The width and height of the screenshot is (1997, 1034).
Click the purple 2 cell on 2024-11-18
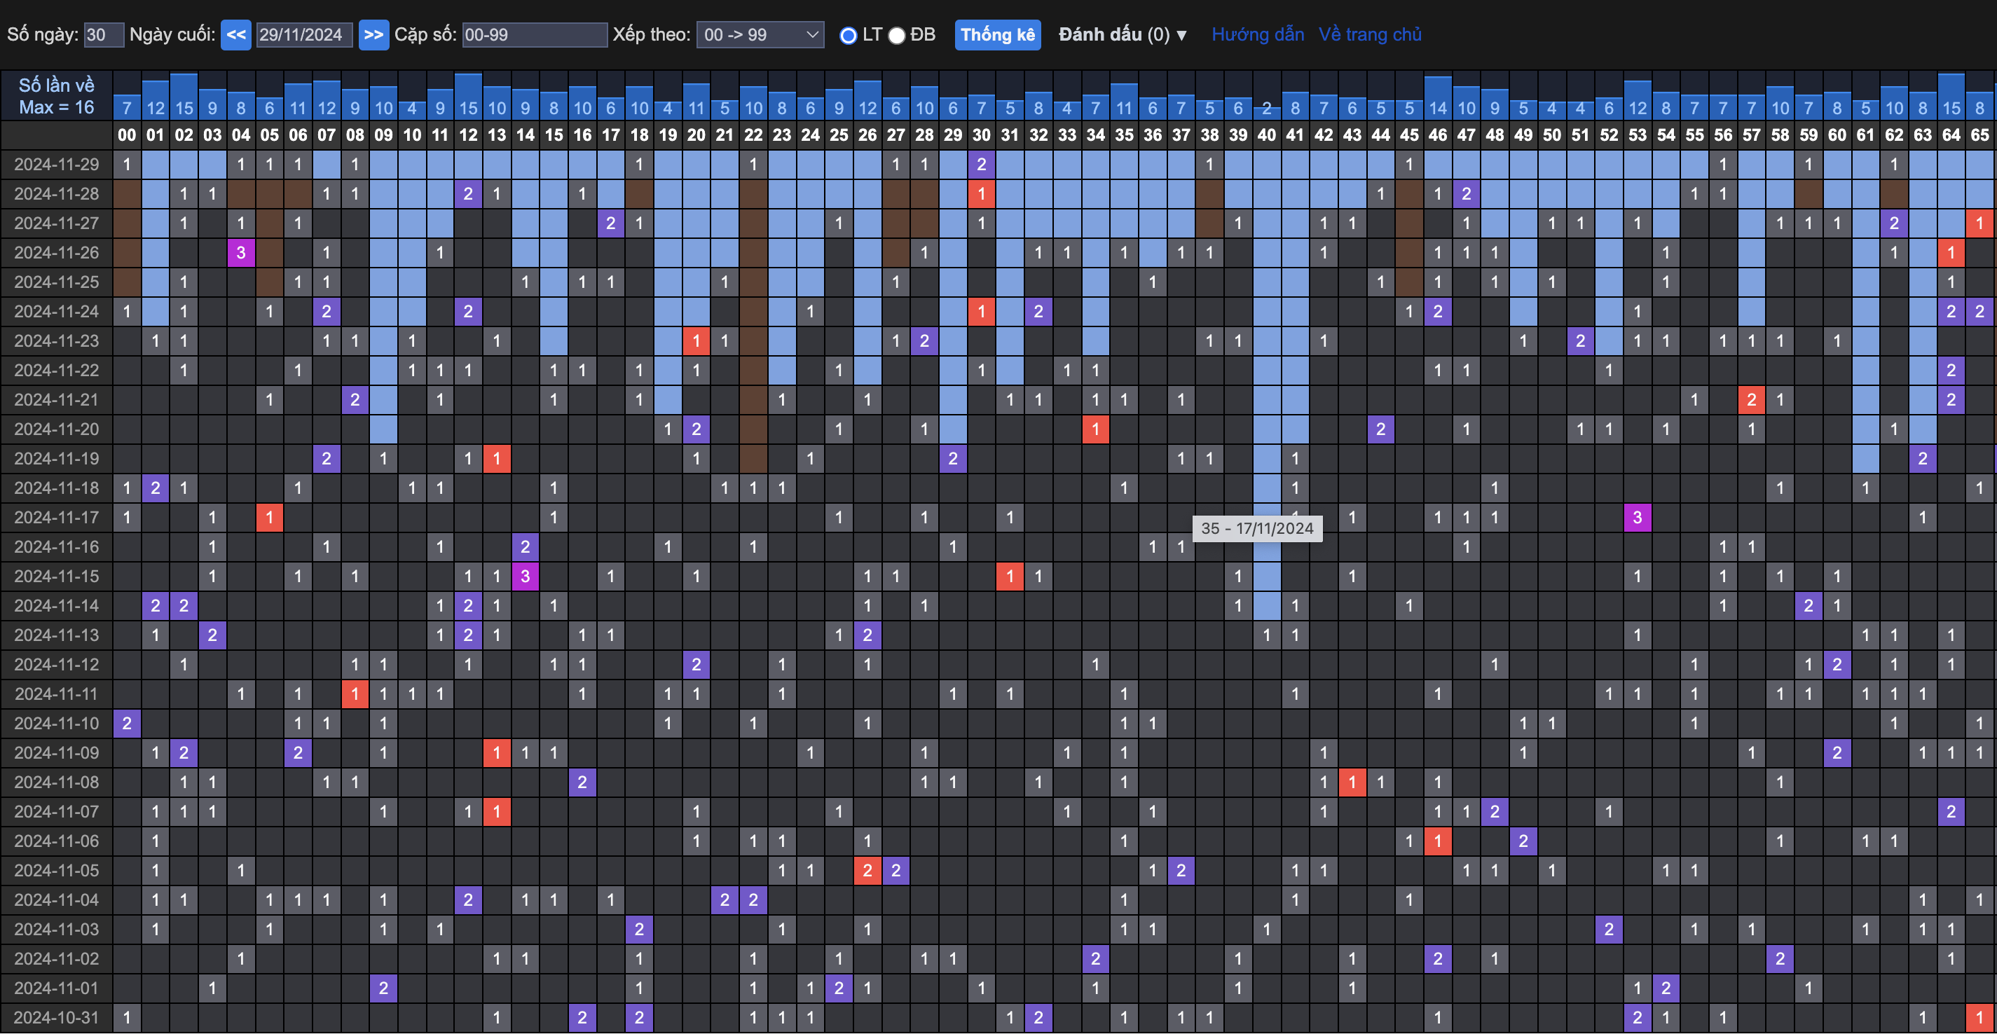point(156,488)
